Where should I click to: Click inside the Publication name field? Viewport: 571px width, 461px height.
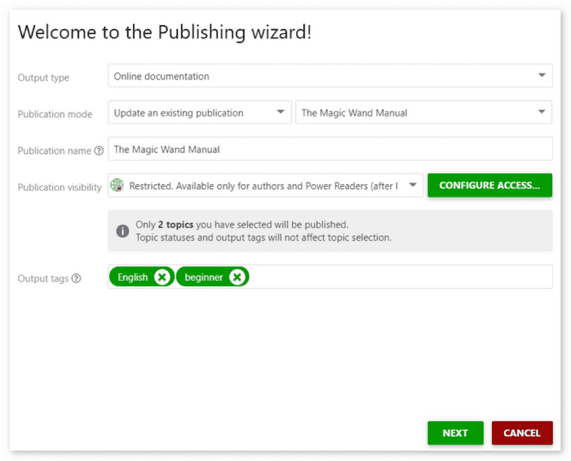(x=330, y=149)
